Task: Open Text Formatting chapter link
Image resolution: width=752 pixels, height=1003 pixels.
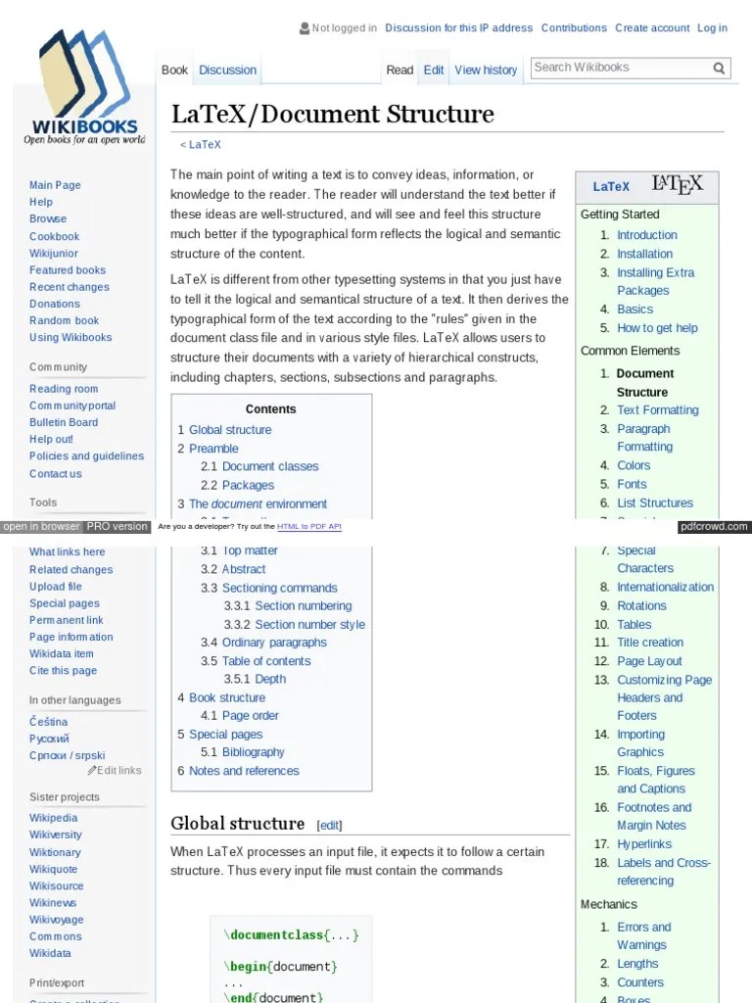Action: pos(658,410)
